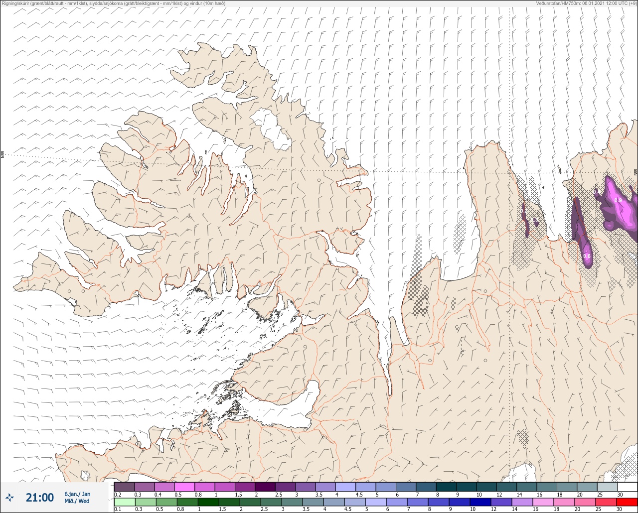Select the deep blue 10 swatch in lower row
The image size is (638, 513).
coord(480,502)
